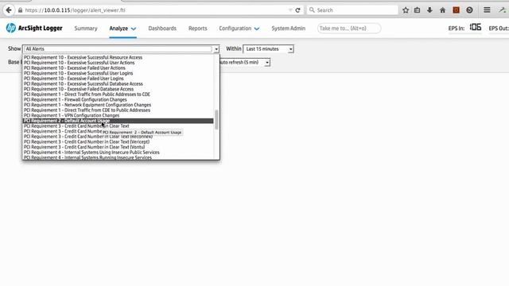Select 'Excessive Successful Resource Access' alert
The height and width of the screenshot is (286, 509).
(119, 57)
